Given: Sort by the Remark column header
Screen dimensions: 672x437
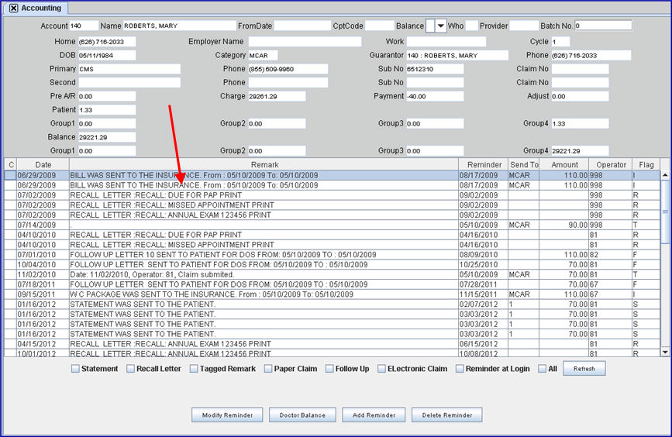Looking at the screenshot, I should click(x=264, y=164).
